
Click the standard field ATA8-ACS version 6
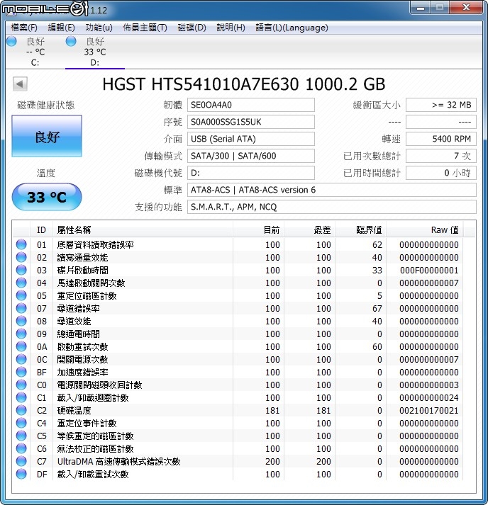(x=331, y=190)
